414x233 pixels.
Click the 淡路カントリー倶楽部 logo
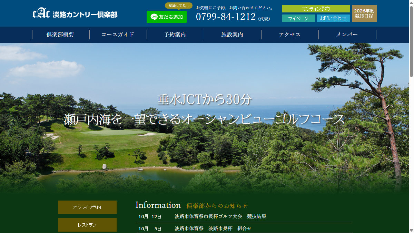point(75,14)
